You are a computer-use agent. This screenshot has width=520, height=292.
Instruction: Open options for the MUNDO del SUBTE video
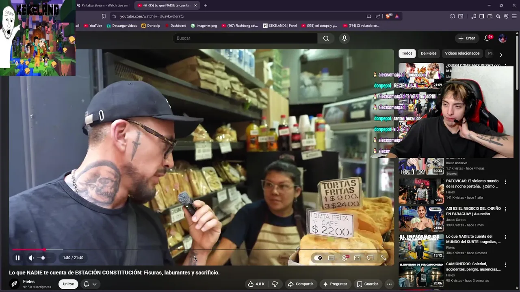(x=505, y=237)
